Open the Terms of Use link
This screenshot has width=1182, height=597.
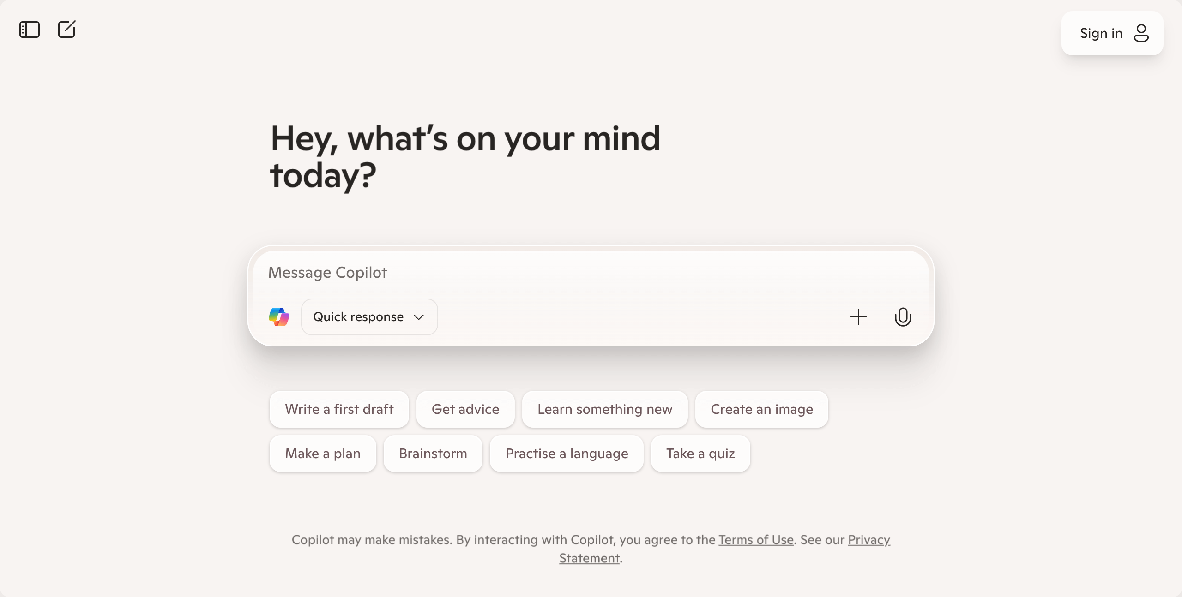756,540
